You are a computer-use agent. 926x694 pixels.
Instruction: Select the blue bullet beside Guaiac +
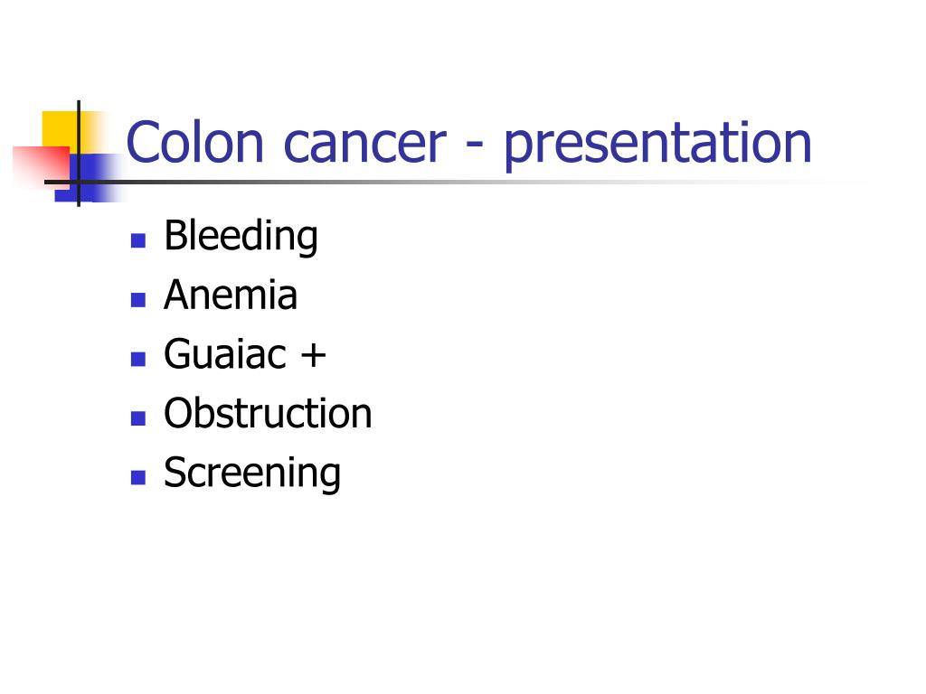(x=138, y=359)
